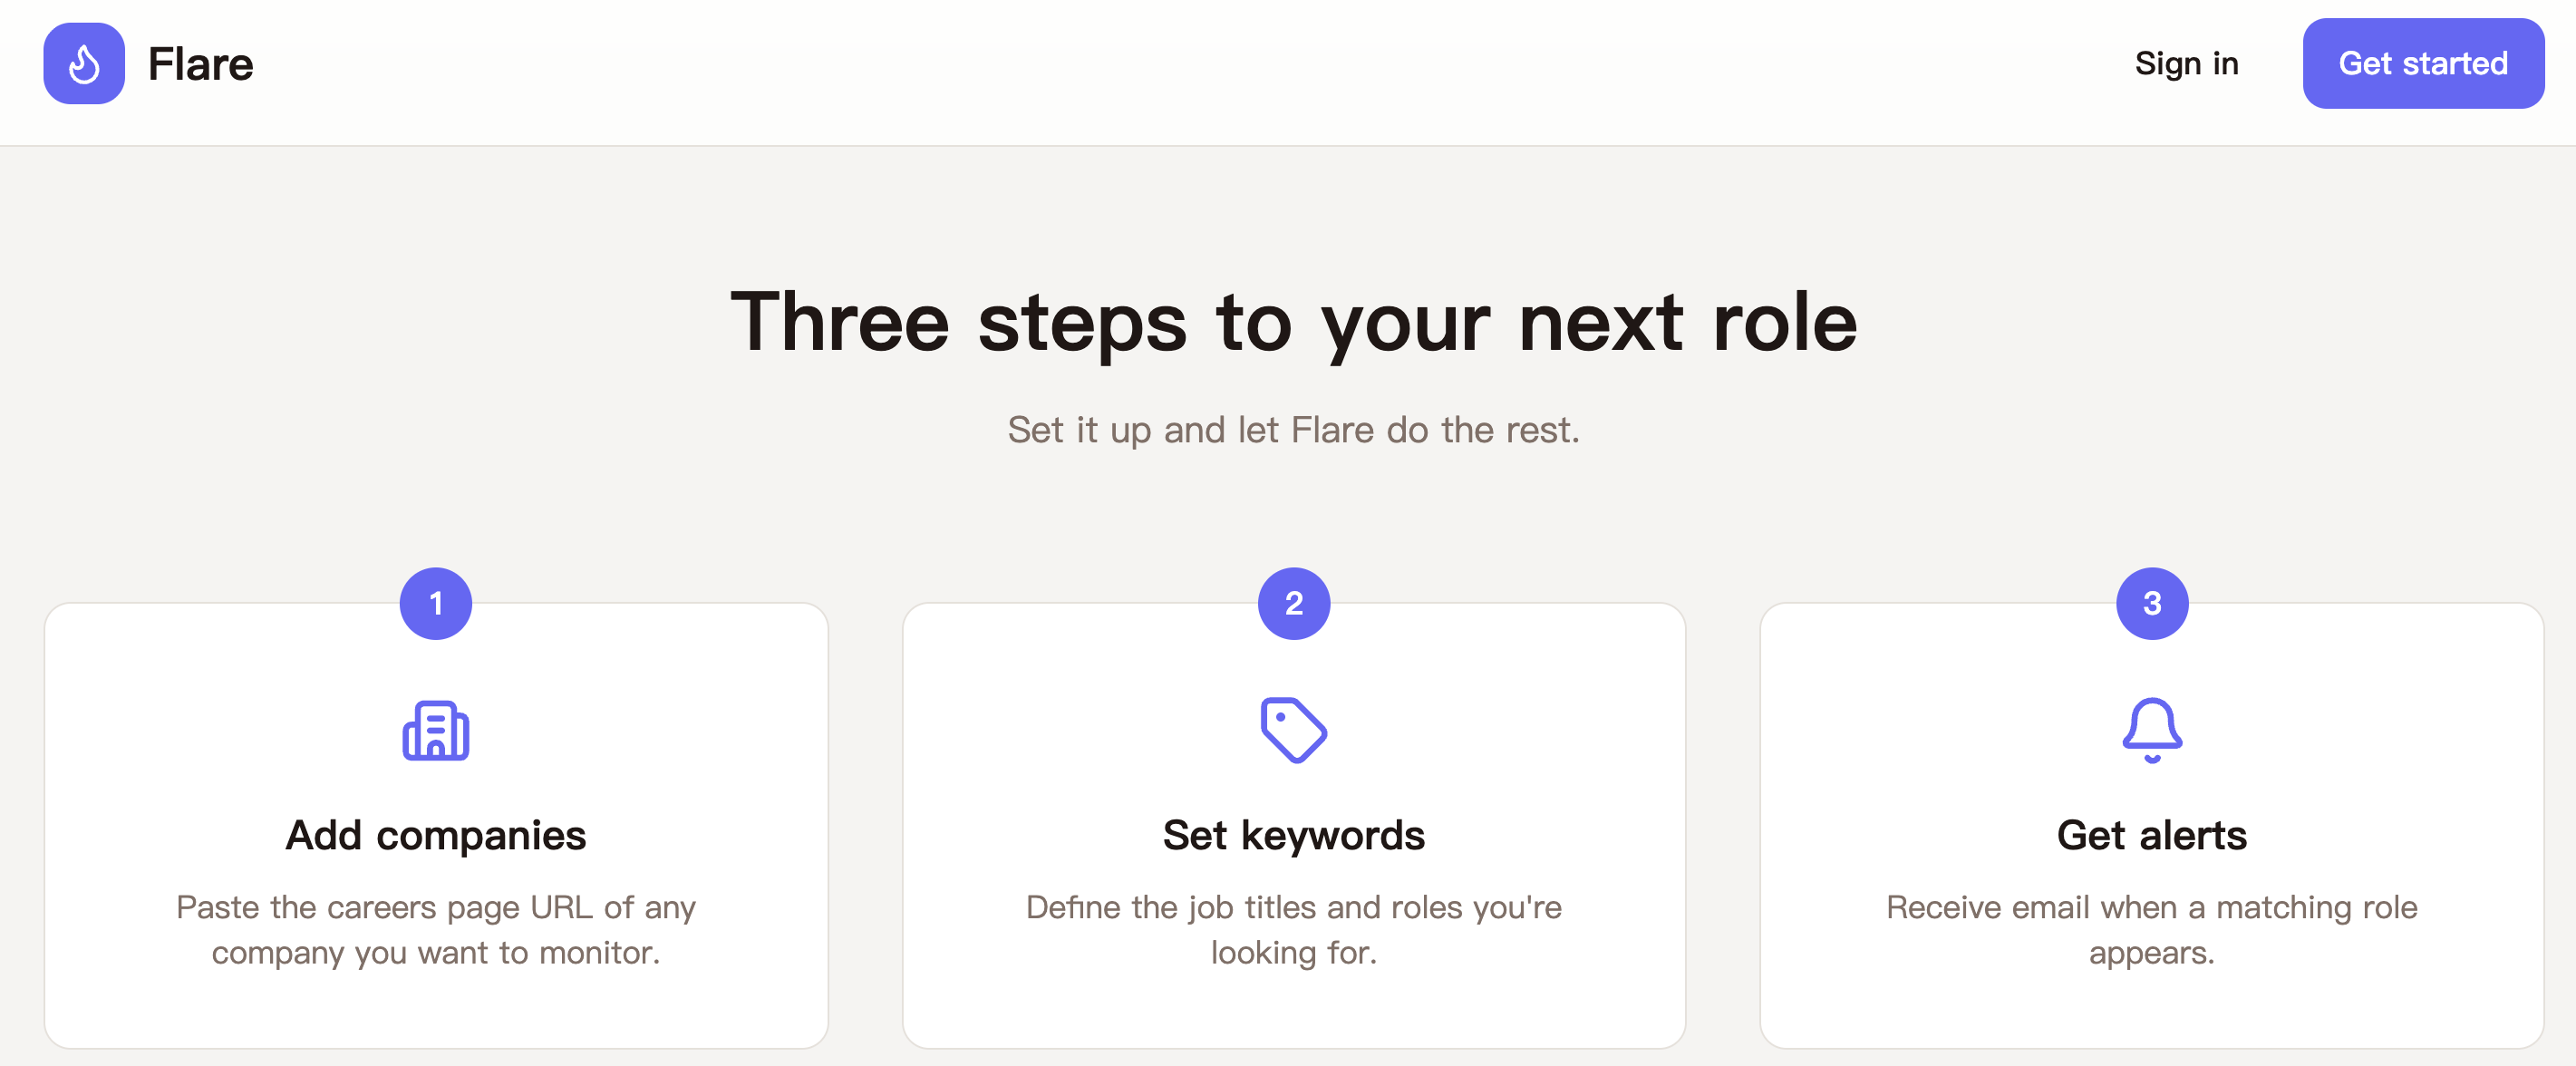Click the building icon above Add companies
This screenshot has height=1066, width=2576.
[x=436, y=731]
